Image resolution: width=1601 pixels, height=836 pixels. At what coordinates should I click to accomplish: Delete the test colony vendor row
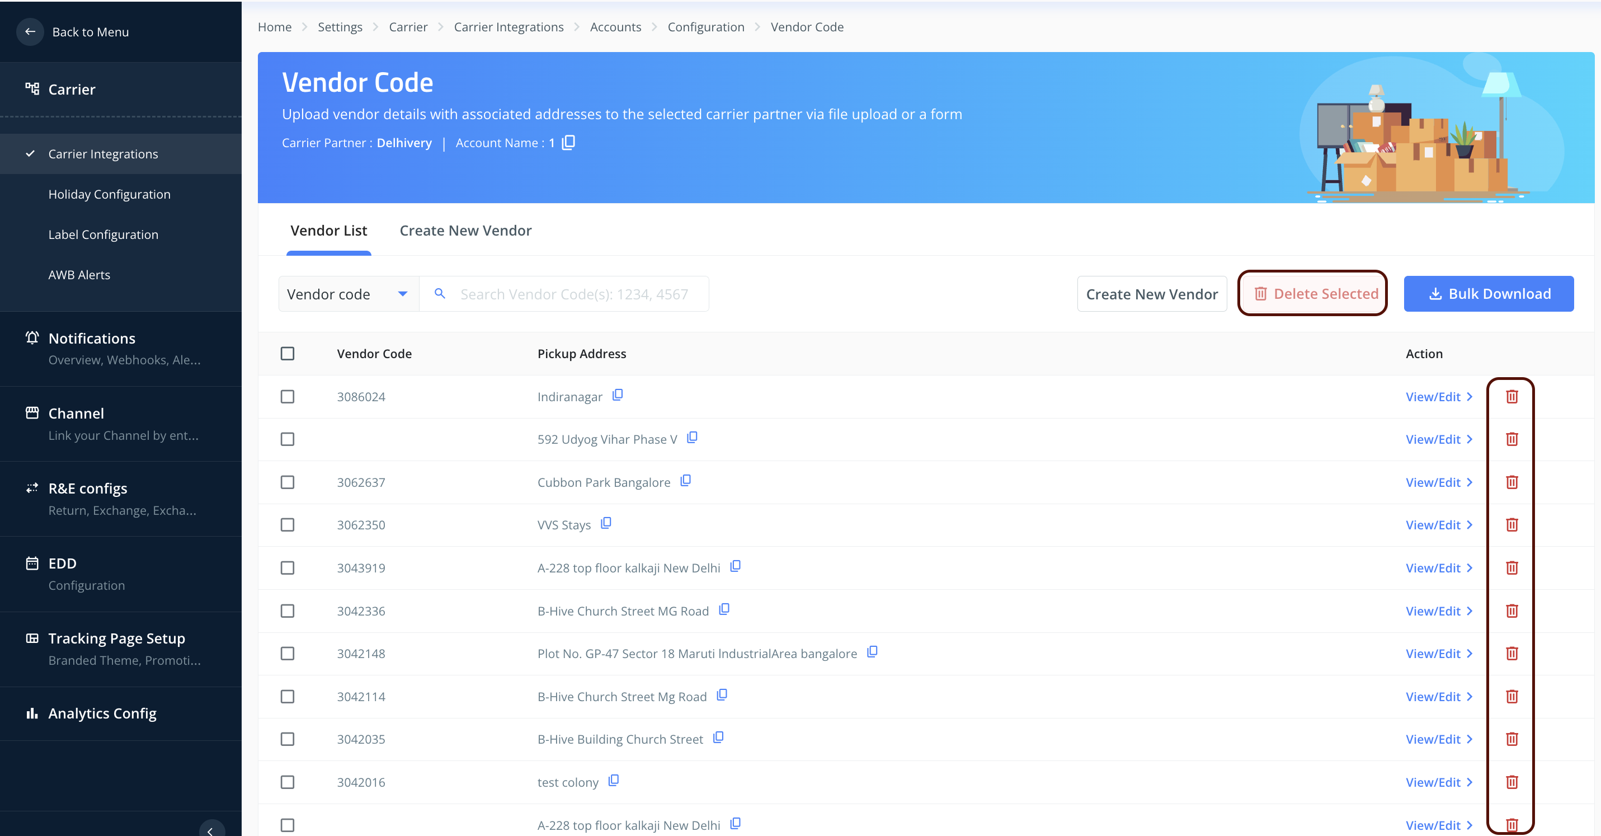coord(1511,782)
